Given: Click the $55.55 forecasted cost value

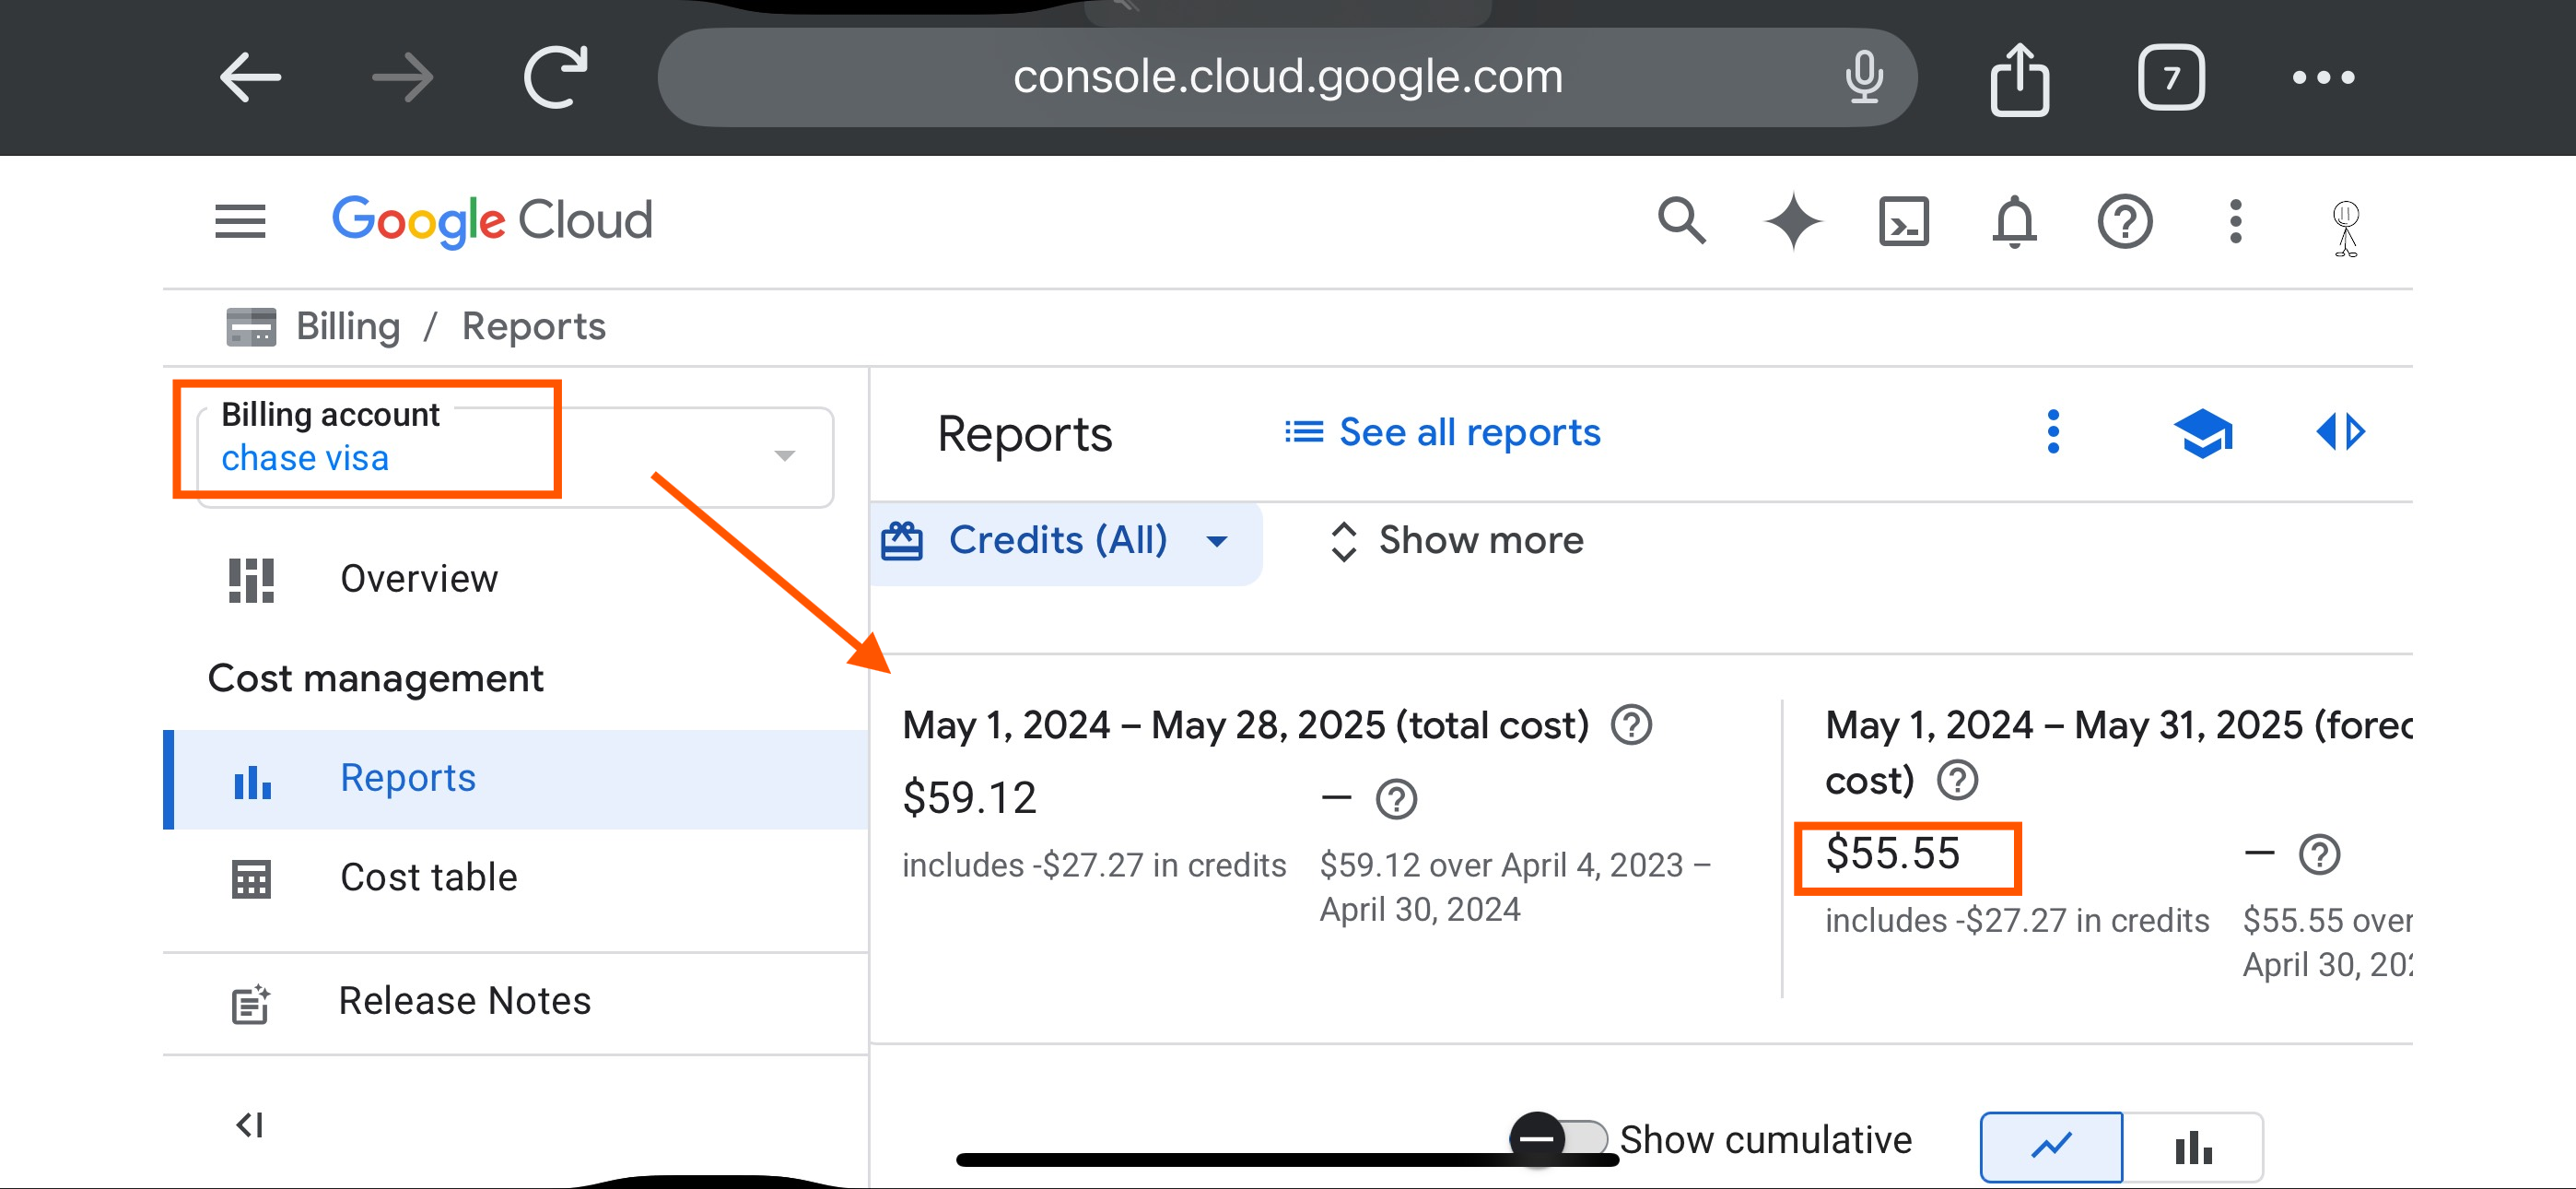Looking at the screenshot, I should [x=1892, y=853].
